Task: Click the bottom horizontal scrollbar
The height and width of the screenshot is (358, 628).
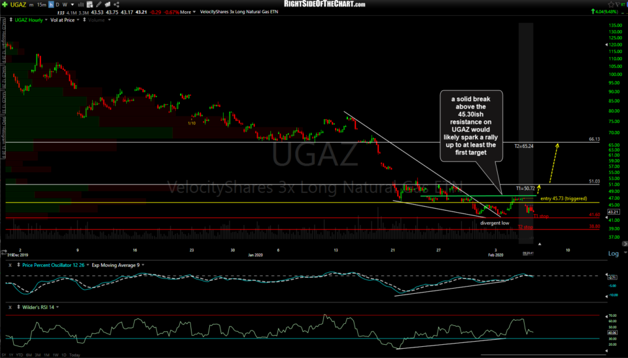Action: coord(544,355)
